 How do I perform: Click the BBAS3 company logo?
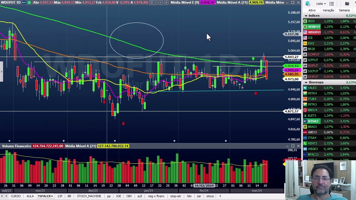tap(305, 127)
